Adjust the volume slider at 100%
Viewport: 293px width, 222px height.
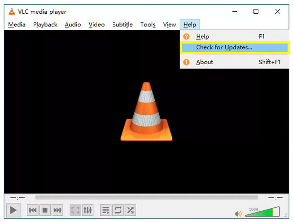(x=262, y=212)
